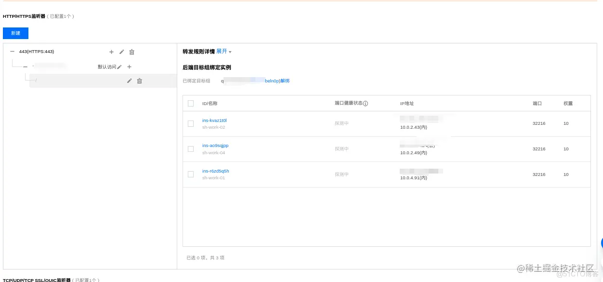The width and height of the screenshot is (603, 282).
Task: Click IP 10.0.2.49(内) cell
Action: (414, 152)
